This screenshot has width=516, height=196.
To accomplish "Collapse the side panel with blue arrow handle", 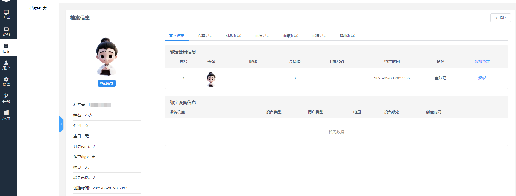I will click(61, 124).
